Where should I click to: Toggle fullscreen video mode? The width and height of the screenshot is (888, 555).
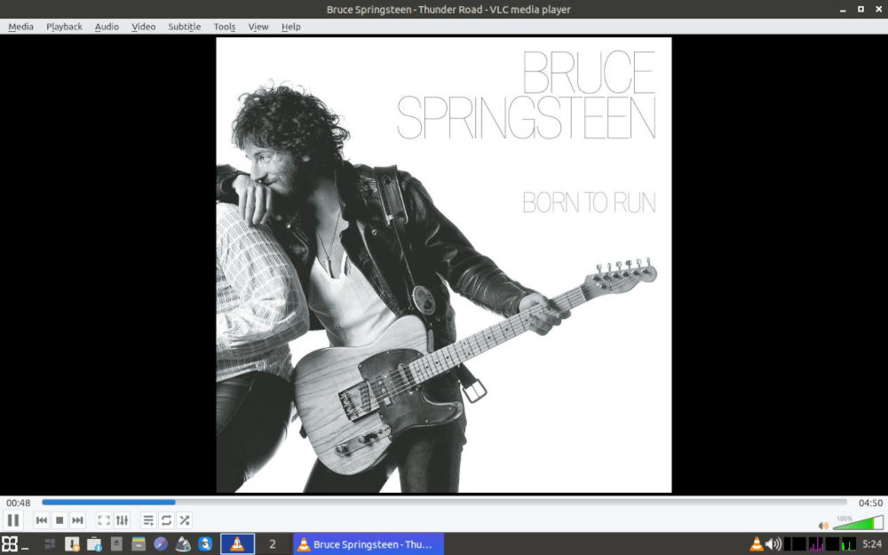coord(104,520)
